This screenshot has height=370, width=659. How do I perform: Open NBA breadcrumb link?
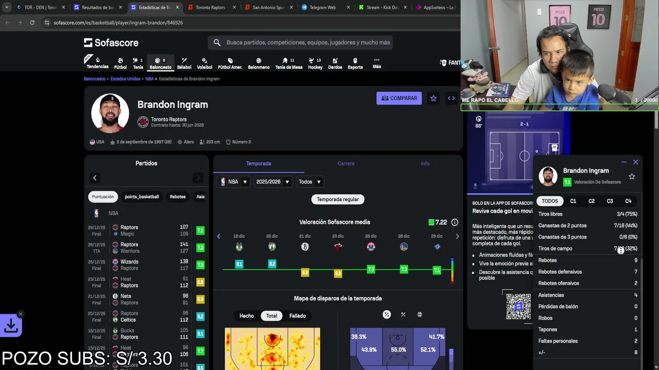(x=149, y=79)
